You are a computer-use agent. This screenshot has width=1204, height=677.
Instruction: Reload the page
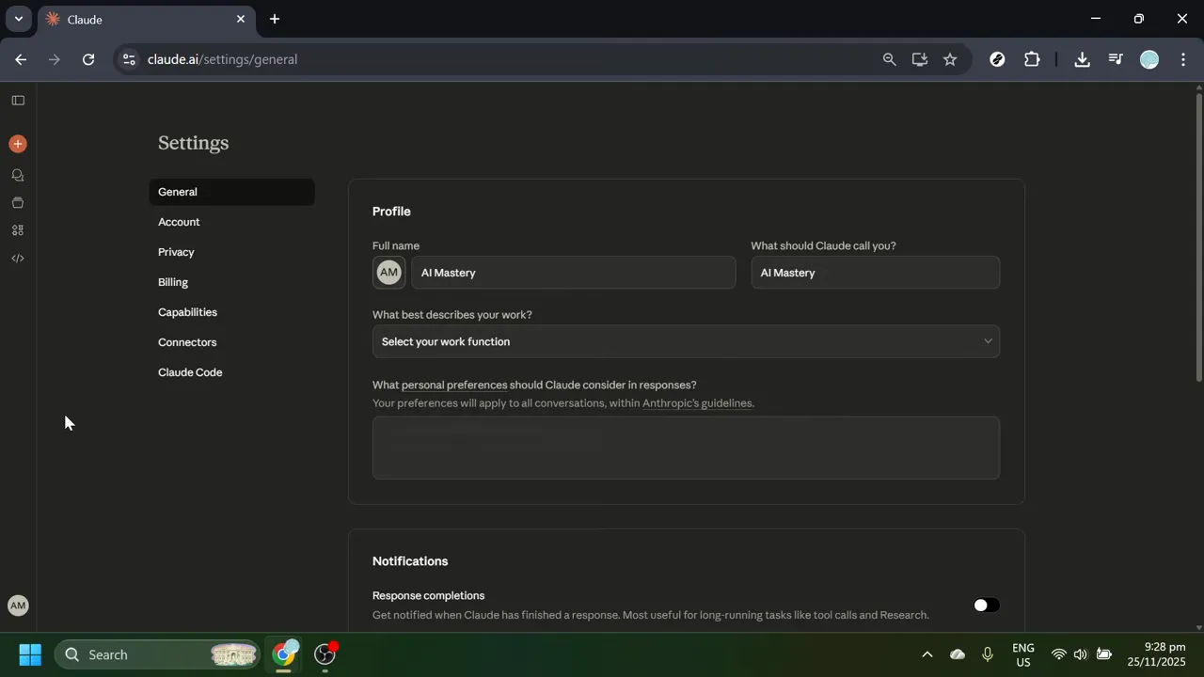point(88,59)
